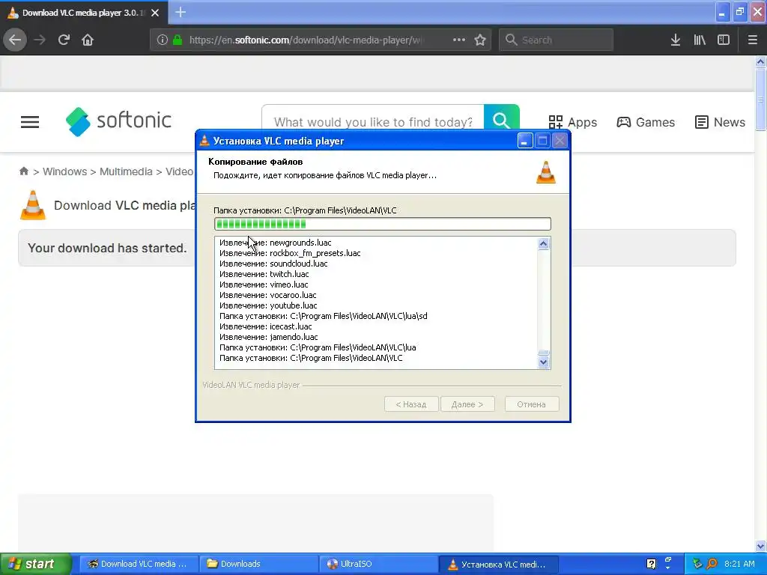767x575 pixels.
Task: Click the taskbar clock 8:21 AM
Action: pyautogui.click(x=739, y=565)
